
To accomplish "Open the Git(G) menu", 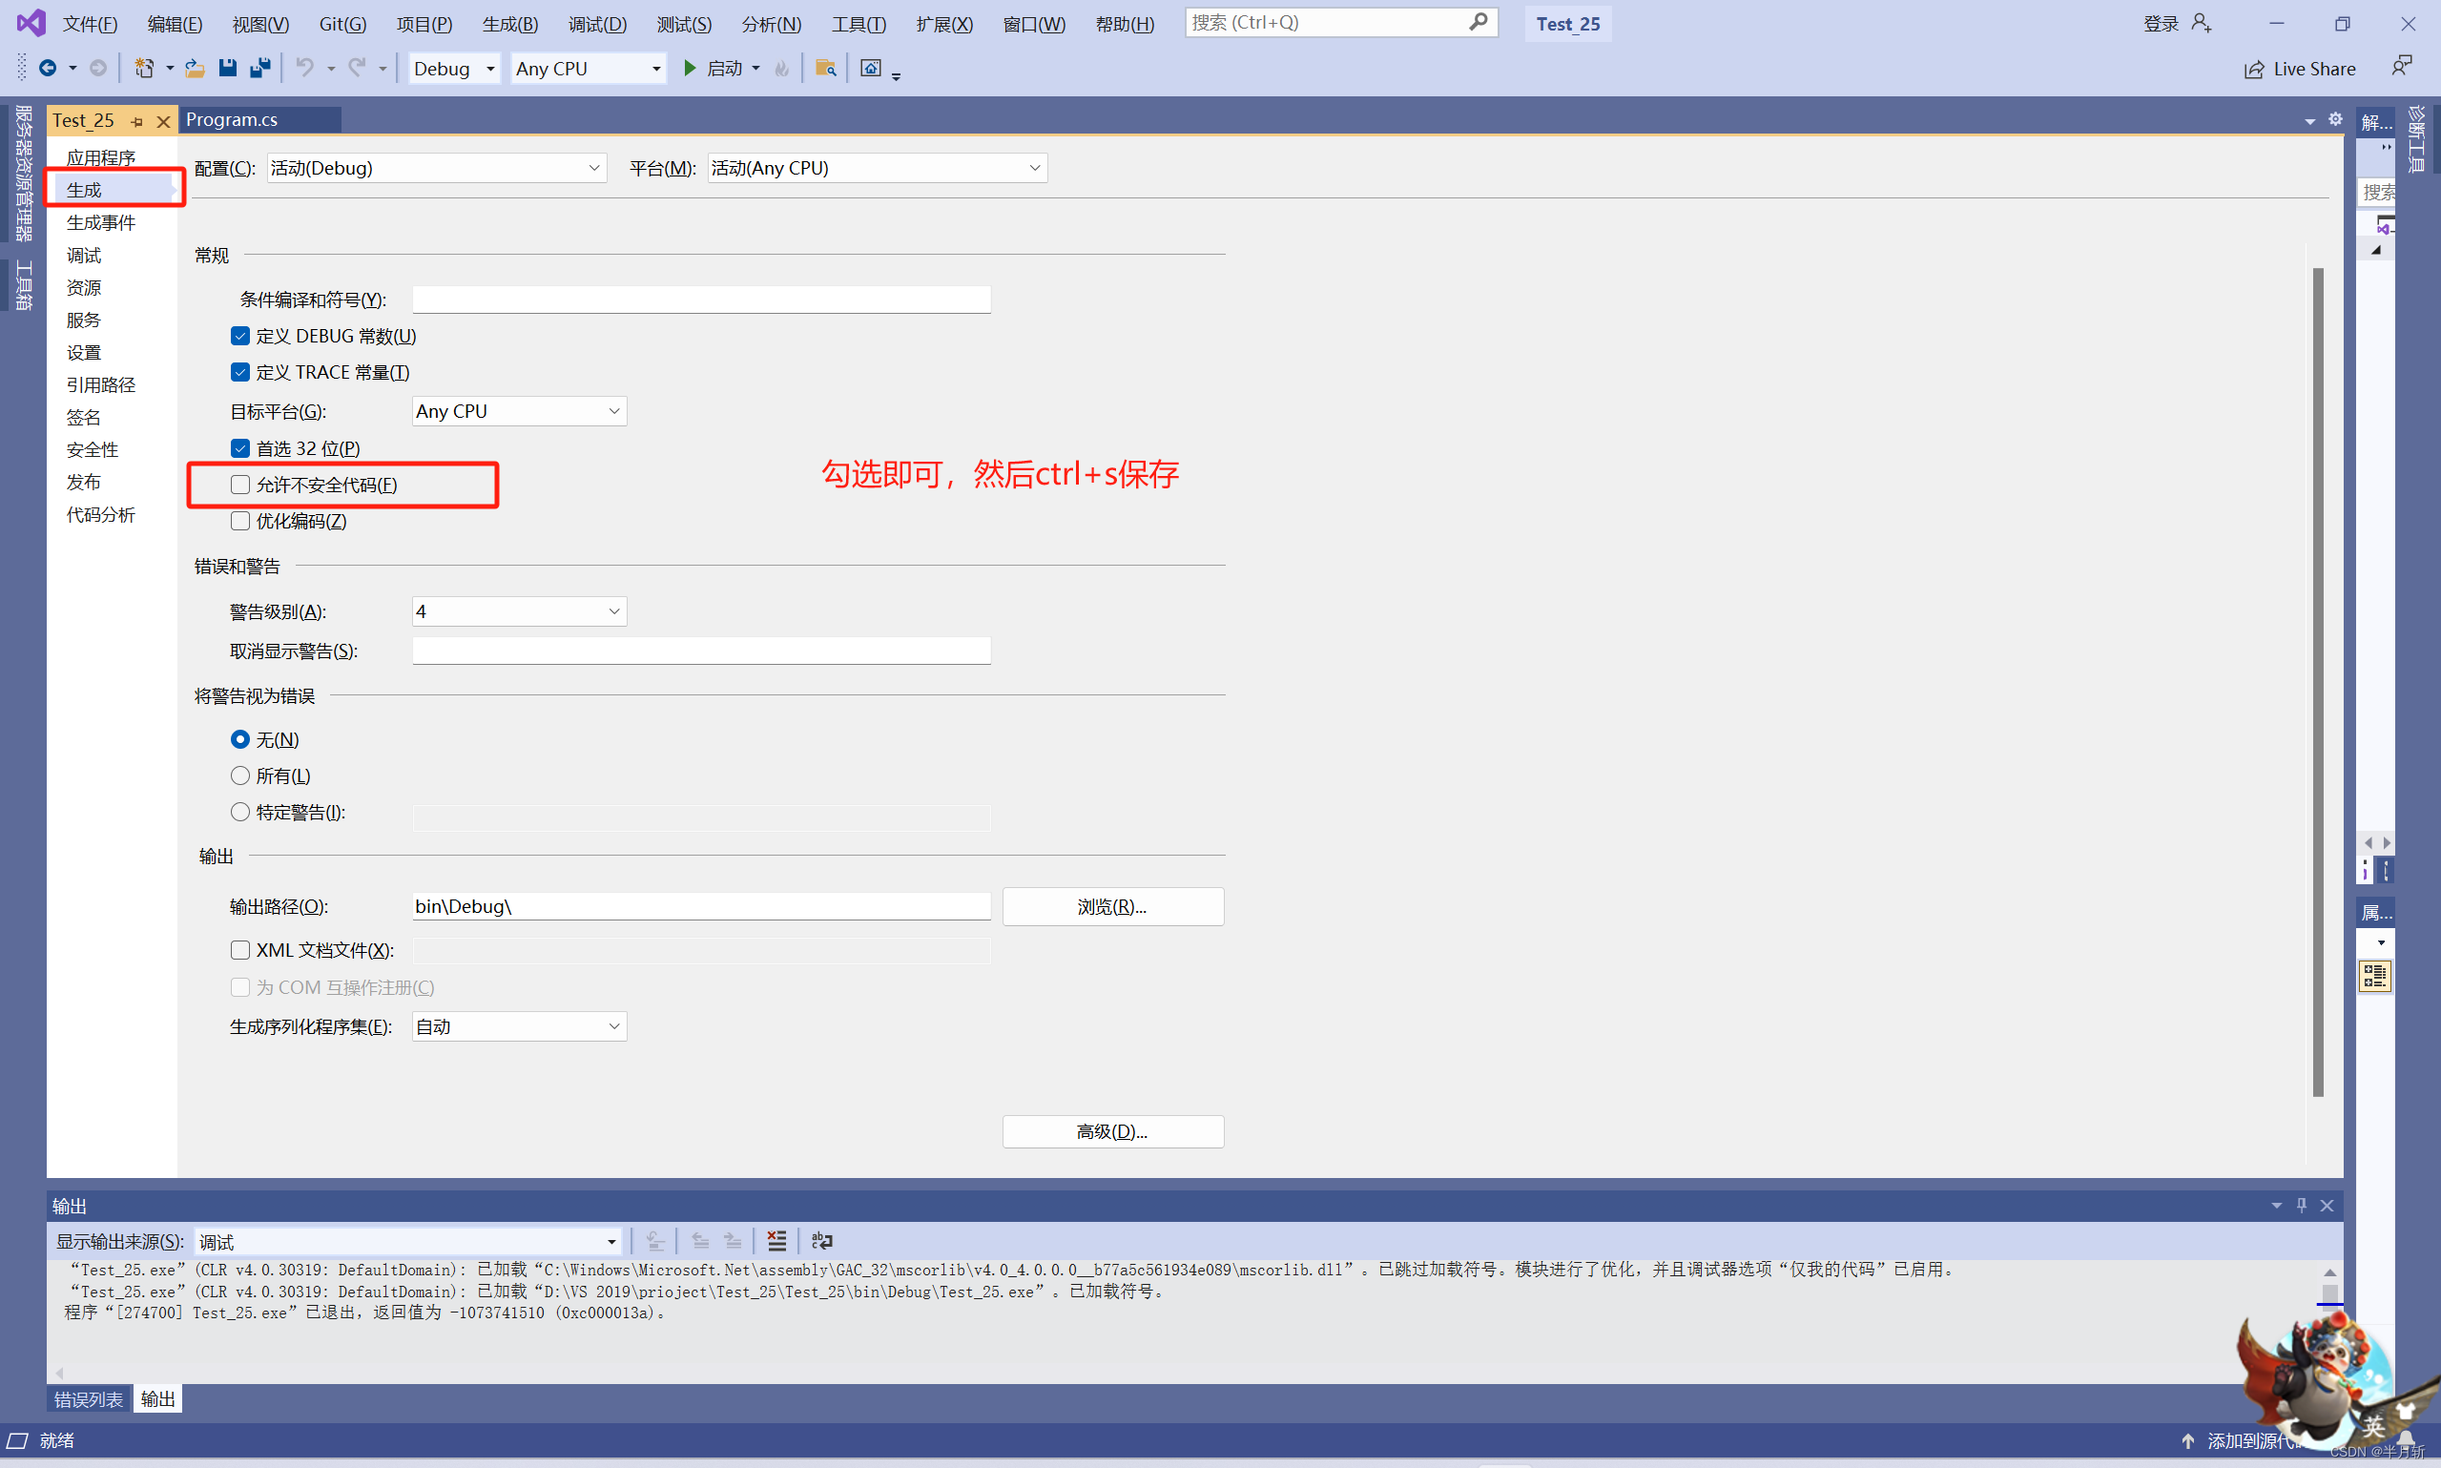I will [342, 24].
